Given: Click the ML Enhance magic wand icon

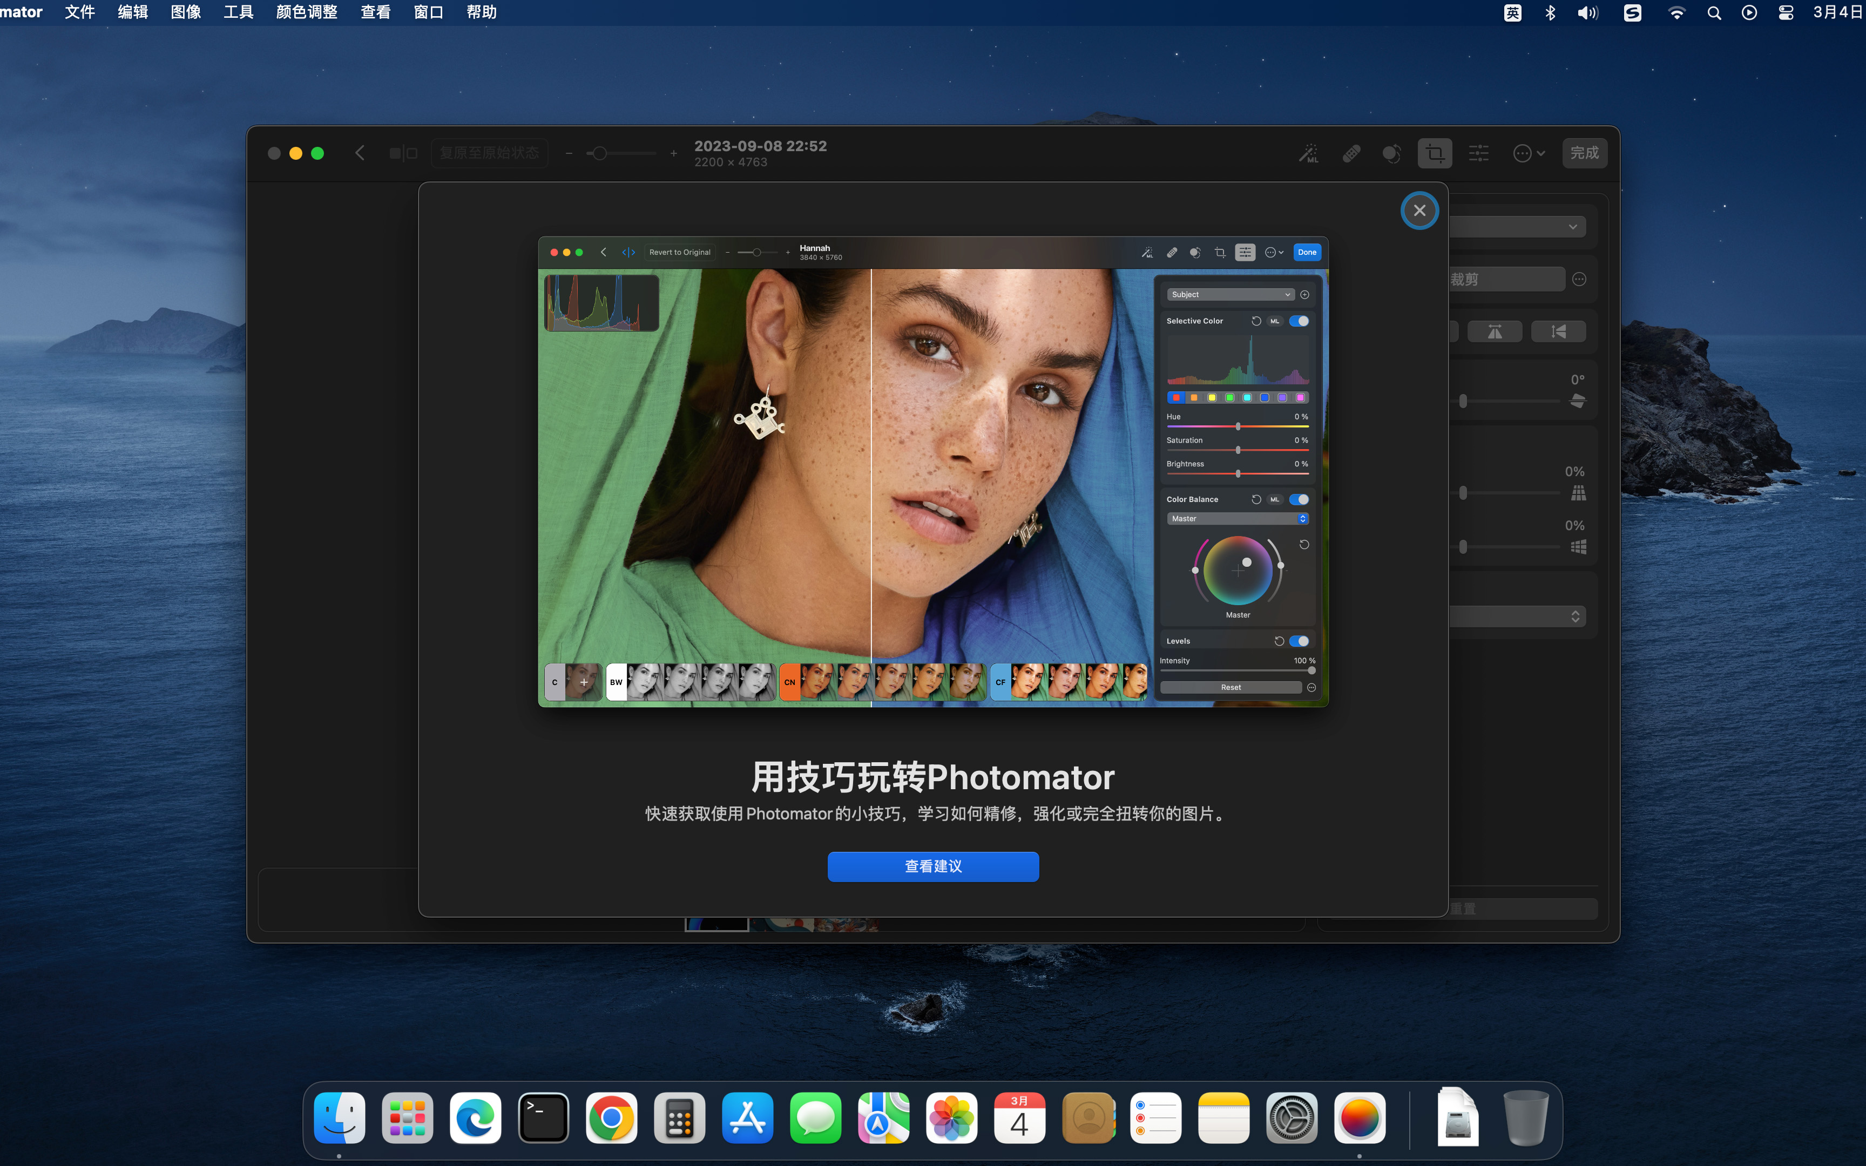Looking at the screenshot, I should [x=1308, y=153].
